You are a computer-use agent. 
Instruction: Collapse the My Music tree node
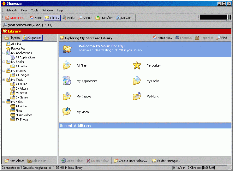click(4, 80)
